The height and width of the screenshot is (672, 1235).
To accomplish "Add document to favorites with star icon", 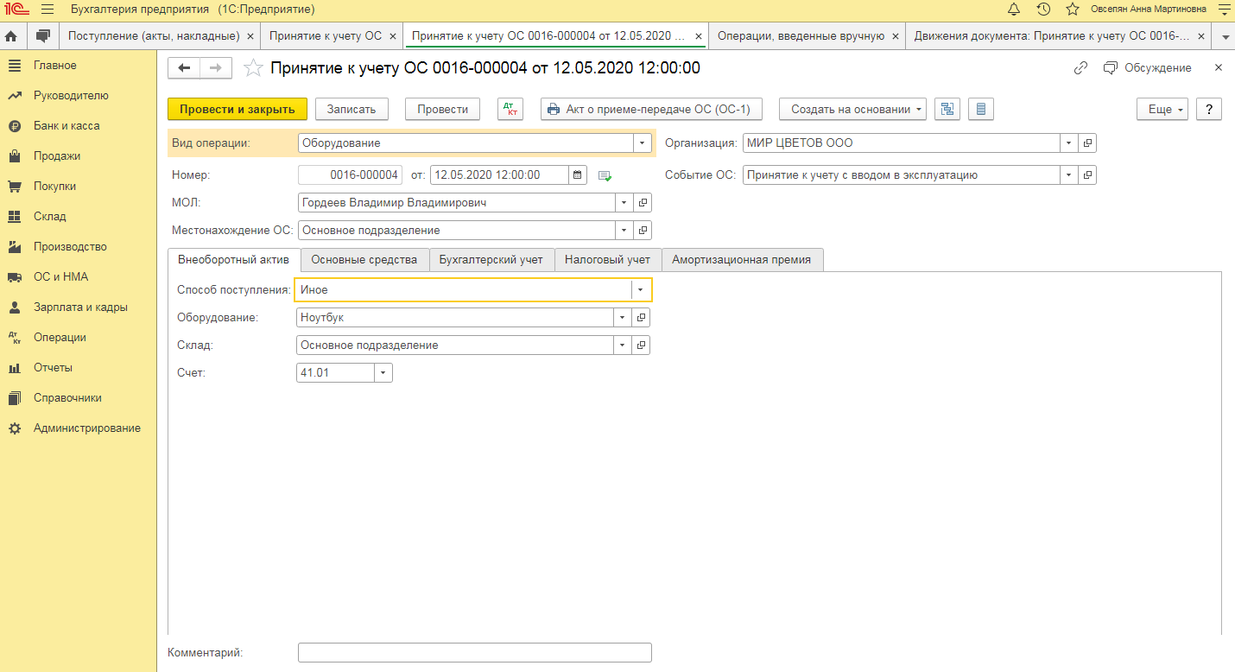I will click(253, 68).
